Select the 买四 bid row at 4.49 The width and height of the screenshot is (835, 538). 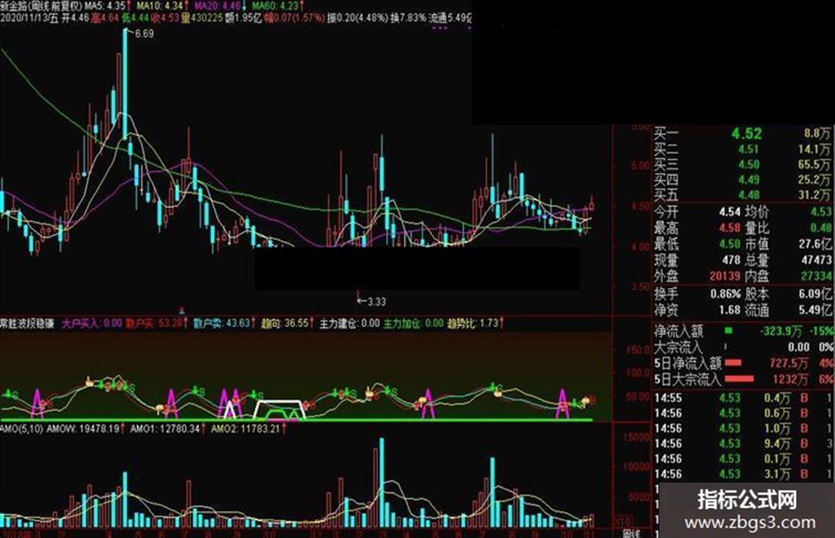742,180
